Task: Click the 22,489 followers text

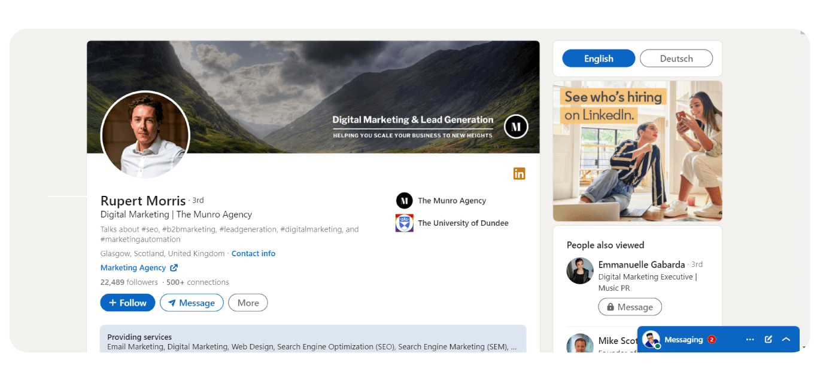Action: coord(129,282)
